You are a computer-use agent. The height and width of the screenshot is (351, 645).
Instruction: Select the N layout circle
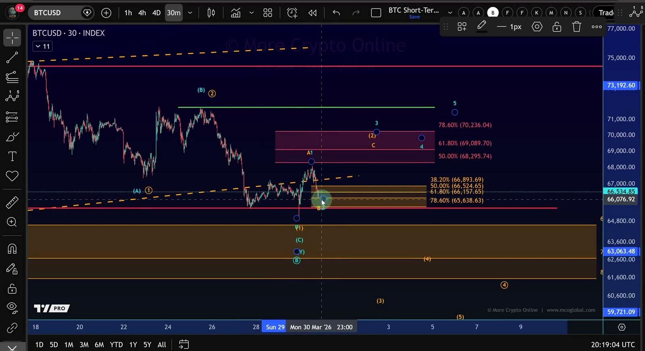point(566,13)
